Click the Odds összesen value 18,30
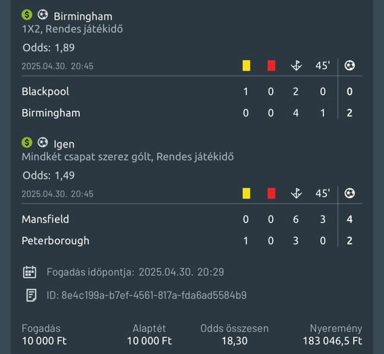 point(235,341)
